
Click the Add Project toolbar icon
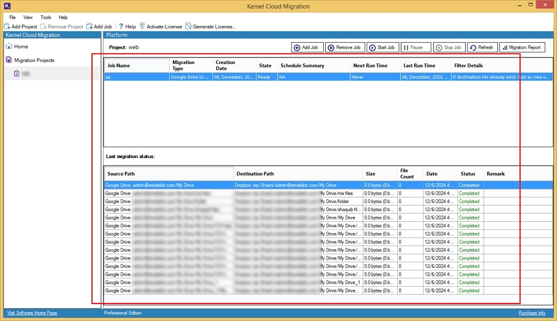7,27
